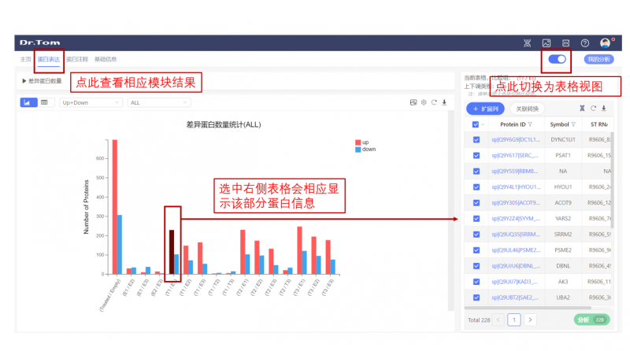Screen dimensions: 630x351
Task: Switch to 蛋白注释 tab
Action: point(76,59)
